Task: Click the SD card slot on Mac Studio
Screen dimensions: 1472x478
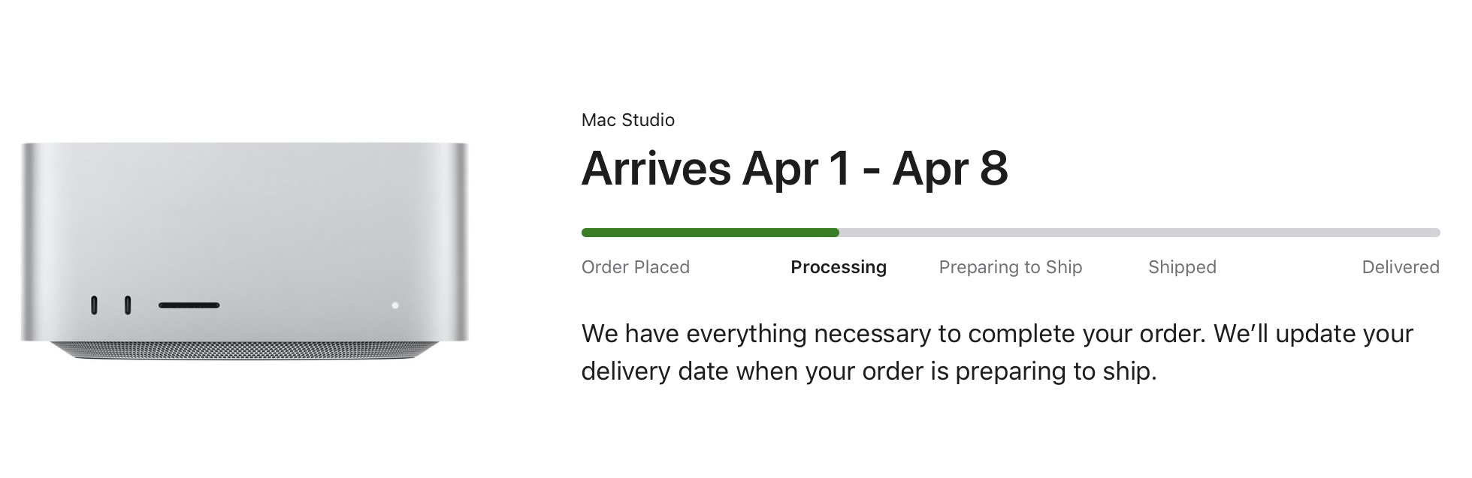Action: pyautogui.click(x=189, y=305)
